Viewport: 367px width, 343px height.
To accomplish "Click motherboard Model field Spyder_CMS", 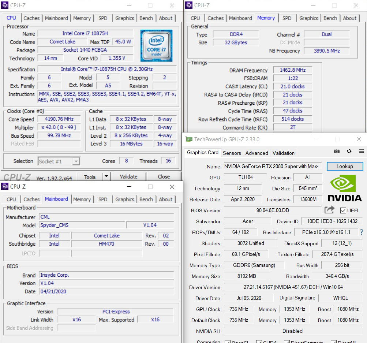I will coord(82,225).
